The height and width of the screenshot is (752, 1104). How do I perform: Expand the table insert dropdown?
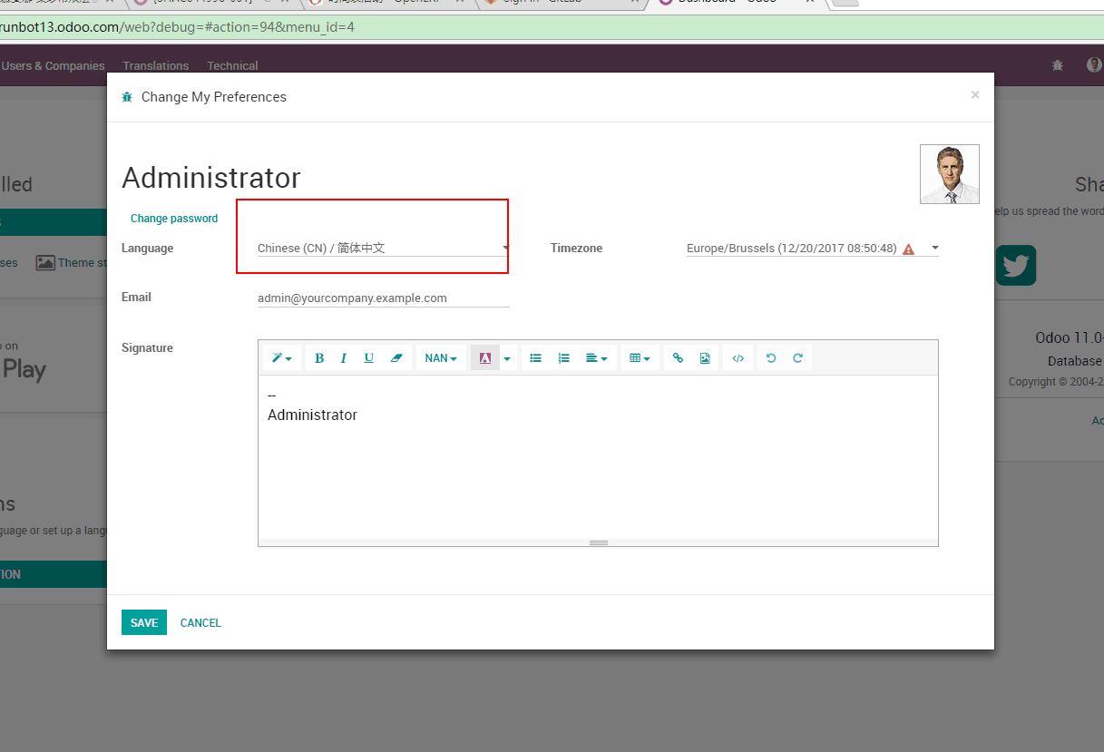(x=640, y=358)
